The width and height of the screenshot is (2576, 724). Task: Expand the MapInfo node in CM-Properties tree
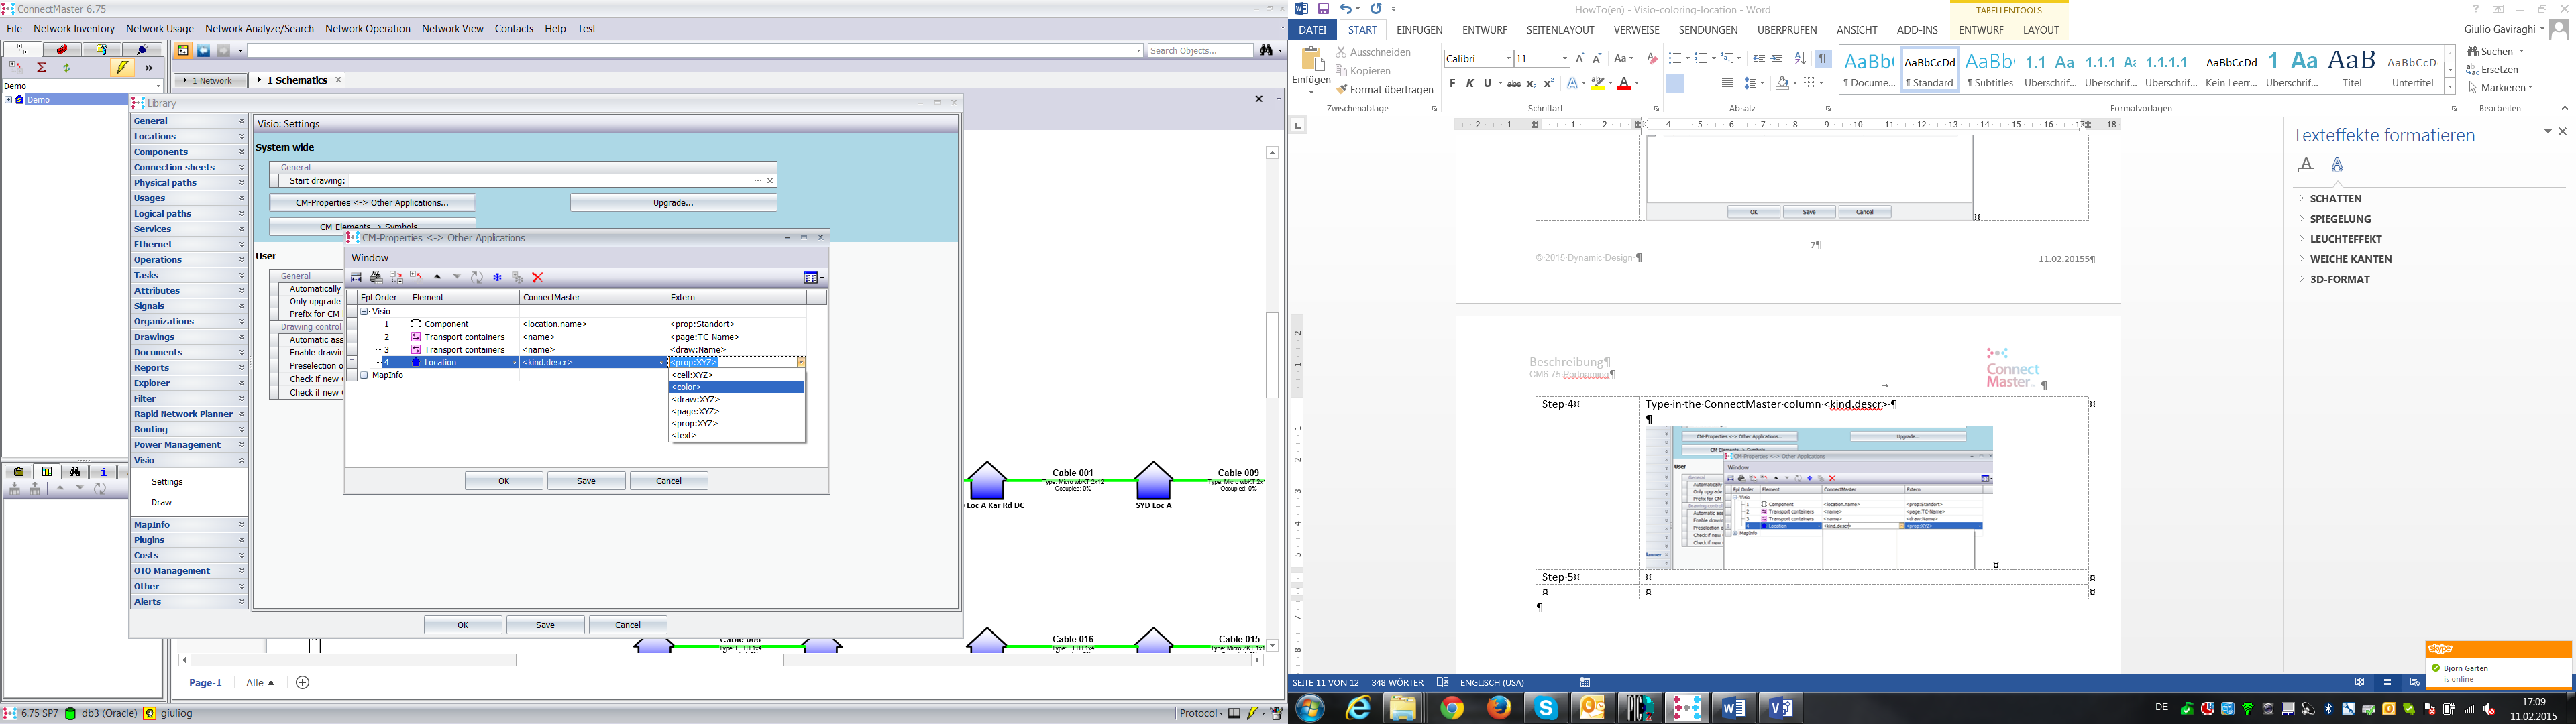pos(365,375)
